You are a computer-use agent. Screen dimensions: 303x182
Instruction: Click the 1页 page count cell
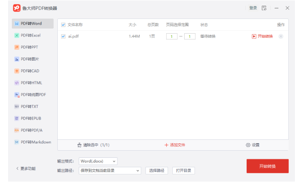click(x=152, y=36)
